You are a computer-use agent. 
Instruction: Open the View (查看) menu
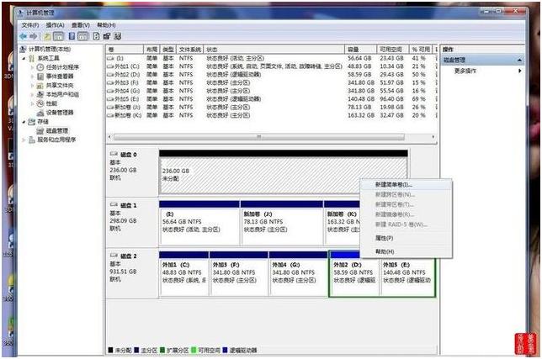(81, 26)
